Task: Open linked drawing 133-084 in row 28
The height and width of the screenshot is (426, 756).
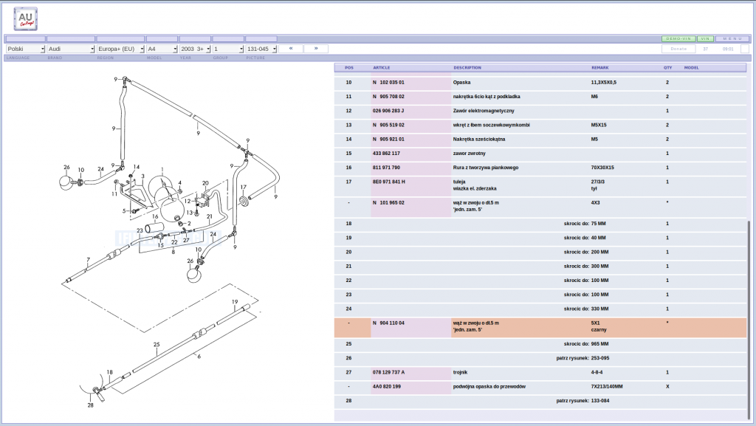Action: click(x=599, y=400)
